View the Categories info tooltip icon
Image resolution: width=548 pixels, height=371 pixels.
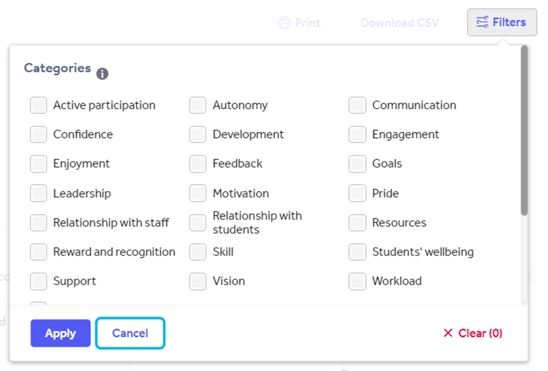[102, 73]
